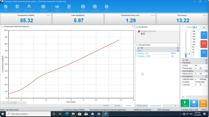The height and width of the screenshot is (117, 209).
Task: Click the line-chart axes icon below the chart
Action: coord(5,103)
